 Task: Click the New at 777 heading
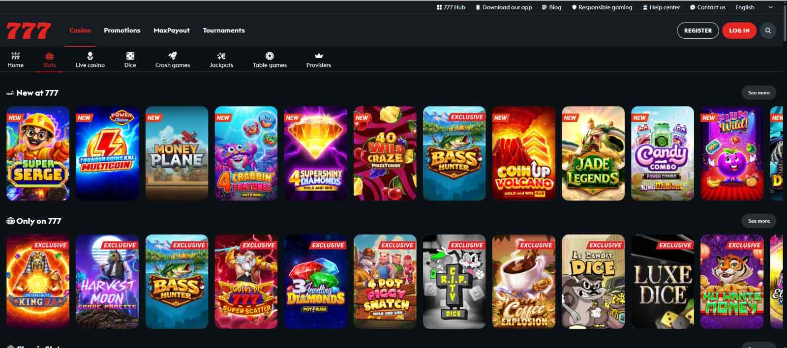click(37, 93)
